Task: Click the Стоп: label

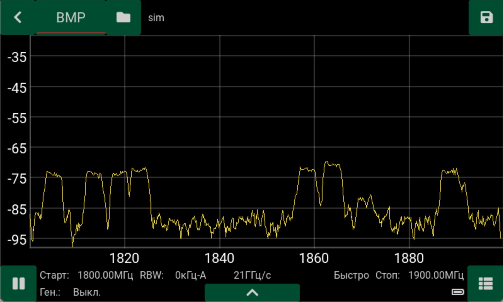Action: point(387,275)
